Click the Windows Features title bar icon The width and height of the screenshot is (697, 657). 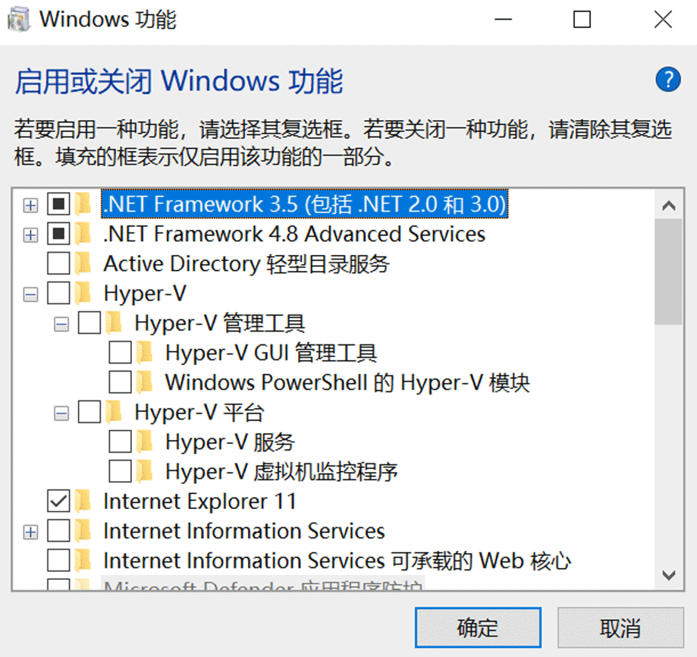pos(20,20)
